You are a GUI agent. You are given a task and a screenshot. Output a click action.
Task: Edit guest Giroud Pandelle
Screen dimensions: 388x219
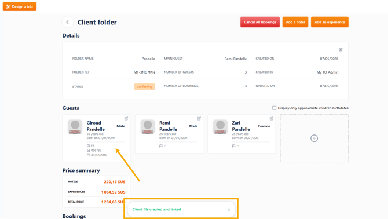click(126, 119)
